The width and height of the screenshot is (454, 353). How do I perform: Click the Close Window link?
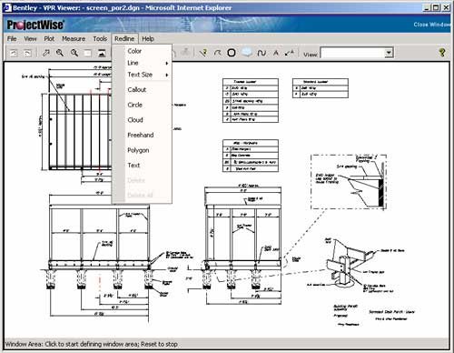click(432, 25)
